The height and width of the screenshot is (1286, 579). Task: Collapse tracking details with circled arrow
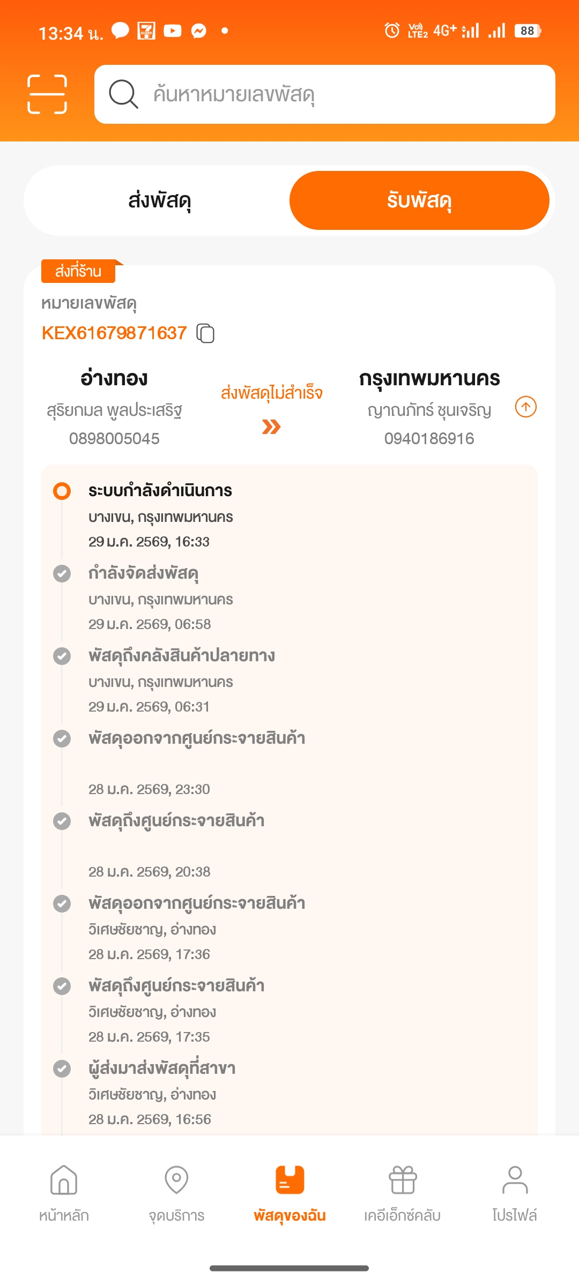[525, 407]
